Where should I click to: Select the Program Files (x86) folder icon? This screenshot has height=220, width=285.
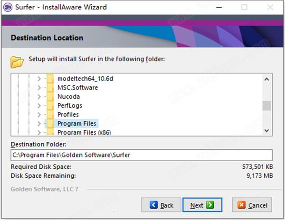[50, 132]
